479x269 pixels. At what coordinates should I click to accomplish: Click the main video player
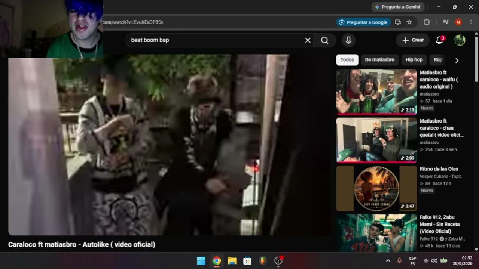tap(169, 145)
